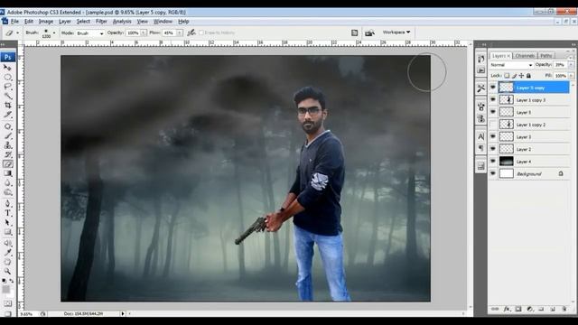Select the Lasso tool
Viewport: 578px width, 325px height.
click(x=7, y=87)
